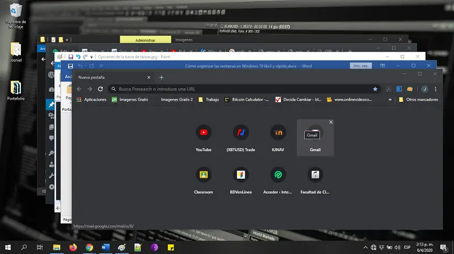Open the Bitcoin Calculator bookmark
The image size is (454, 254).
(247, 100)
